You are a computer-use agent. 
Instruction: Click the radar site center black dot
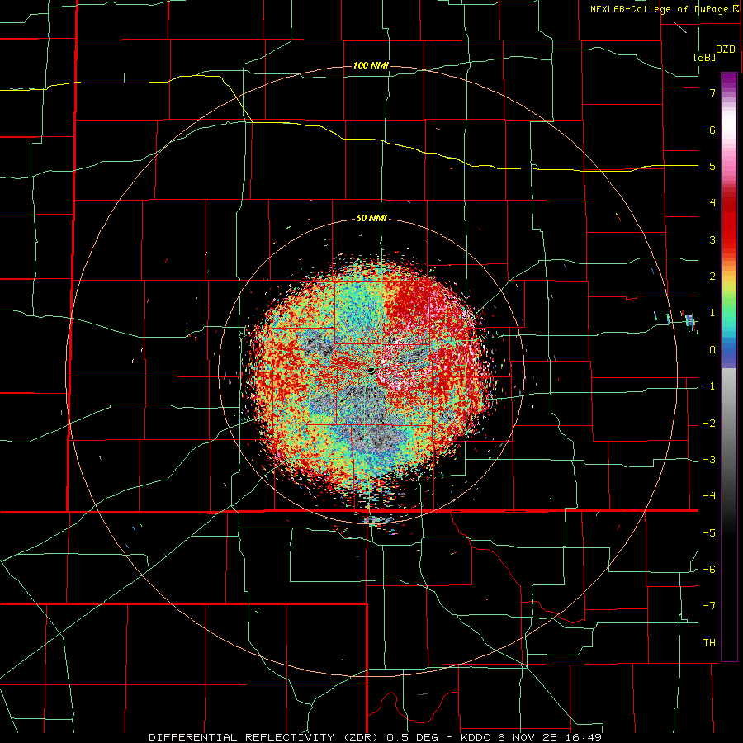[371, 370]
